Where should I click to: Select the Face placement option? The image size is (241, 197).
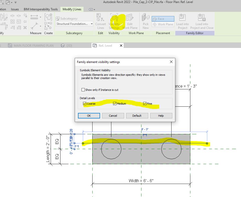click(x=162, y=19)
